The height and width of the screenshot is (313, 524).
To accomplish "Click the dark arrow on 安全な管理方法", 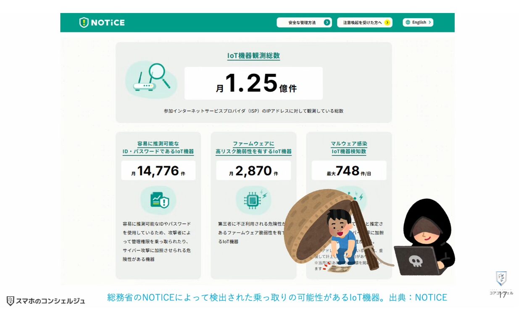I will point(327,23).
